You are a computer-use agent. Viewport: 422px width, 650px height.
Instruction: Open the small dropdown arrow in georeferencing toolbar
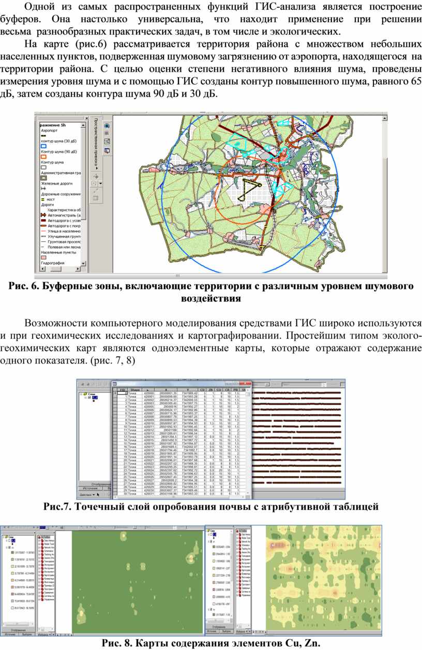click(x=101, y=184)
